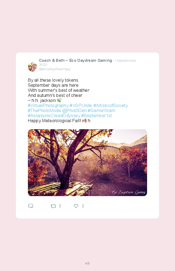
Task: Open the #VGPUnite hashtag link
Action: pyautogui.click(x=81, y=105)
